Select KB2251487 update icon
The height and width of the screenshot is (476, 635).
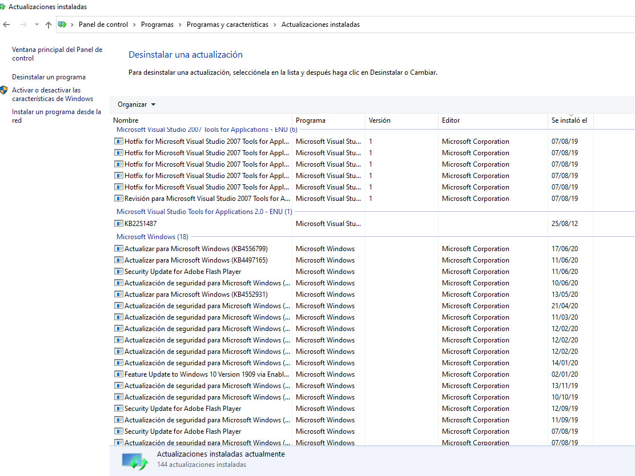pyautogui.click(x=119, y=223)
